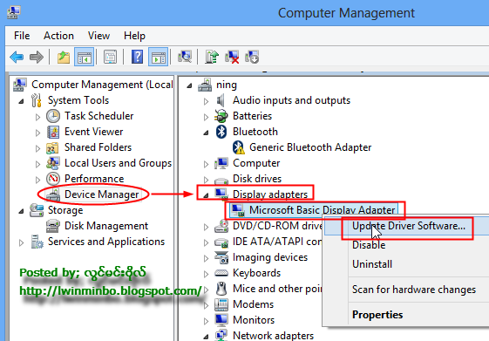Click the Imaging devices camera icon

point(221,257)
